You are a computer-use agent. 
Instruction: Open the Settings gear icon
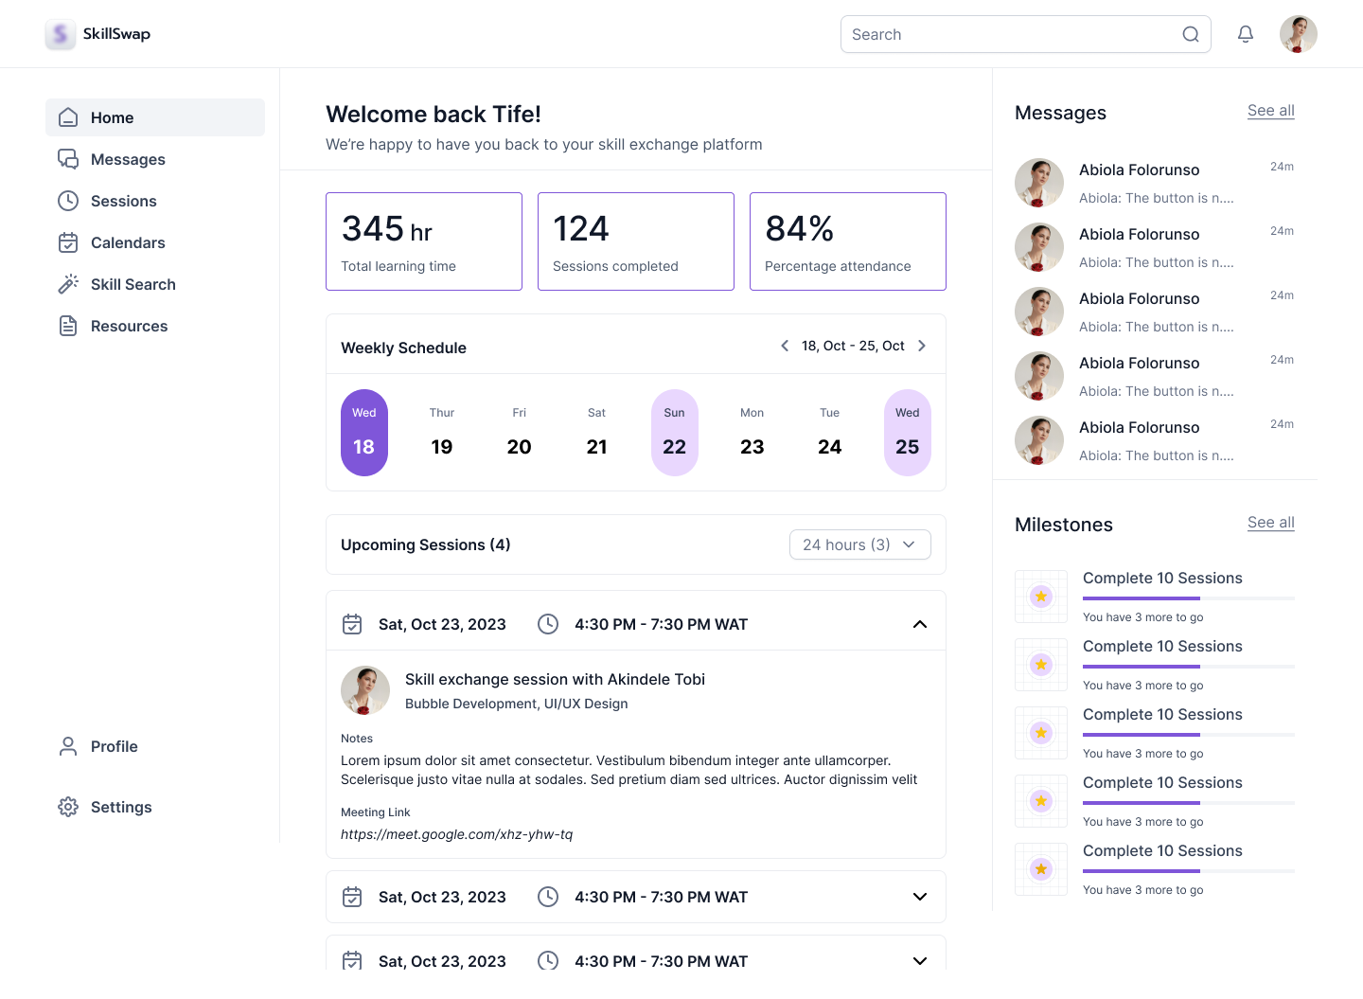(67, 807)
